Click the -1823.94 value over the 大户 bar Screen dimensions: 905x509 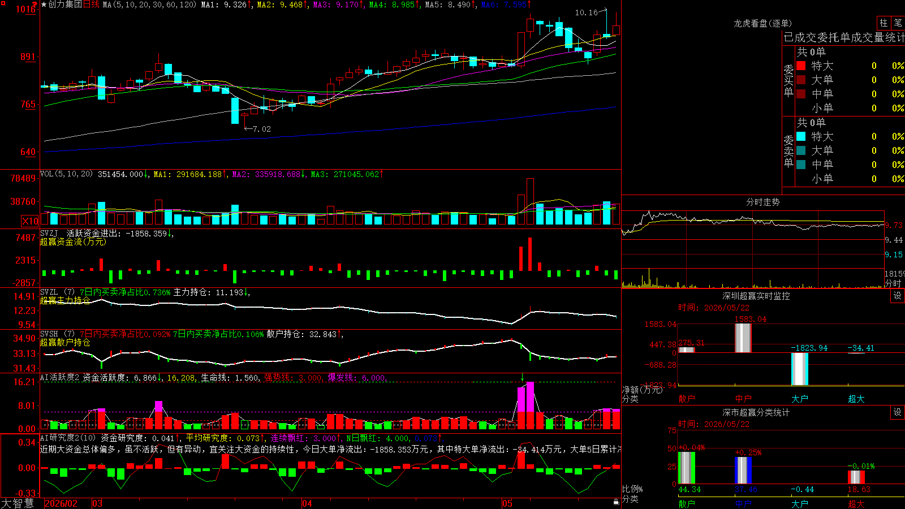809,348
